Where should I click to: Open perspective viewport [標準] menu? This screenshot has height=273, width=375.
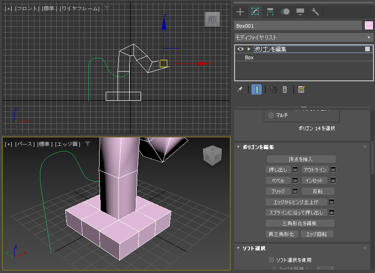(45, 144)
